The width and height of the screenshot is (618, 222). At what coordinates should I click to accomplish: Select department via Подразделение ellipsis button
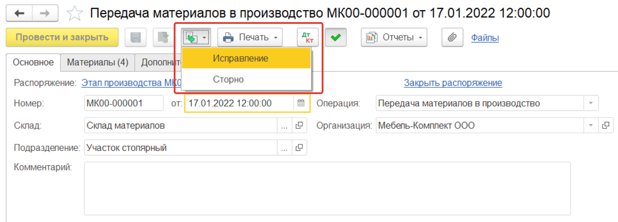pos(284,148)
